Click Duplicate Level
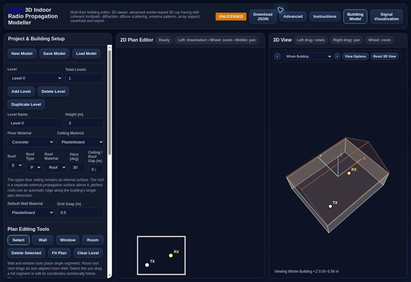This screenshot has height=282, width=411. pos(26,105)
